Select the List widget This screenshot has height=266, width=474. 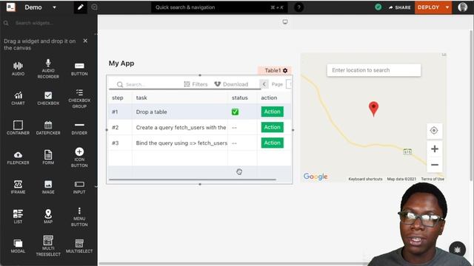coord(18,216)
